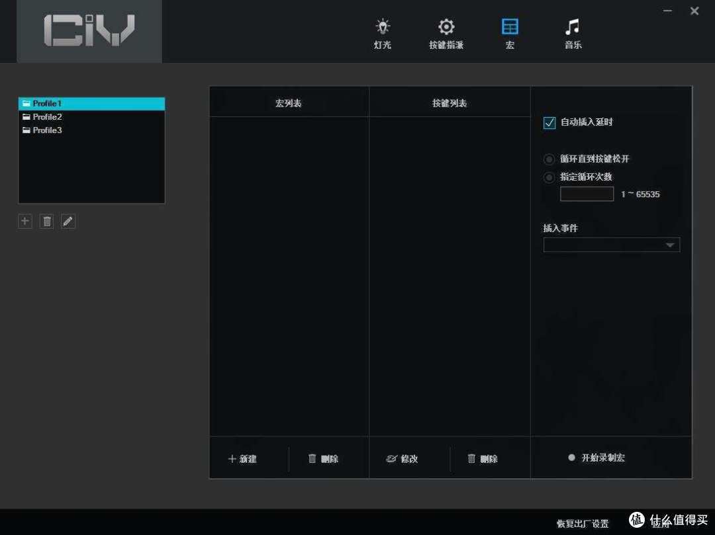Image resolution: width=715 pixels, height=535 pixels.
Task: Click the add profile plus icon
Action: coord(24,221)
